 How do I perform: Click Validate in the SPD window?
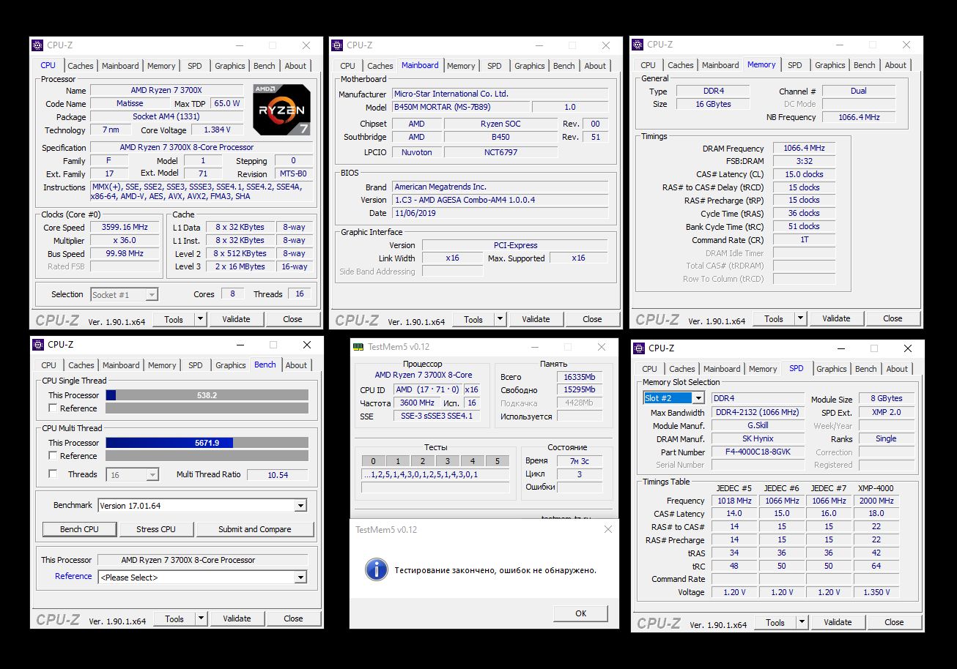[838, 622]
